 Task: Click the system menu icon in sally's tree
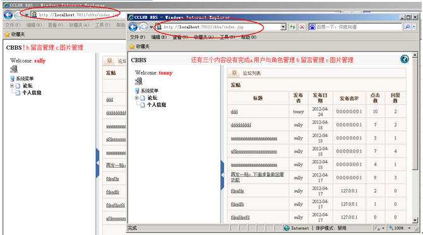[x=12, y=79]
